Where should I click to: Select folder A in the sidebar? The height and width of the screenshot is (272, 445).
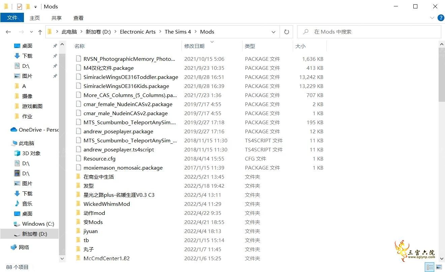click(24, 86)
